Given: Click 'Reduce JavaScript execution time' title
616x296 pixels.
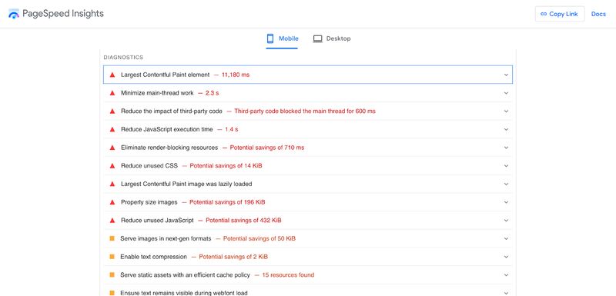Looking at the screenshot, I should point(167,129).
